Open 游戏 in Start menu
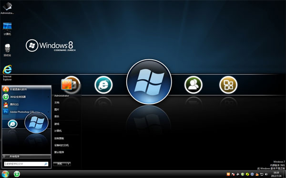Image resolution: width=286 pixels, height=178 pixels. pos(57,124)
